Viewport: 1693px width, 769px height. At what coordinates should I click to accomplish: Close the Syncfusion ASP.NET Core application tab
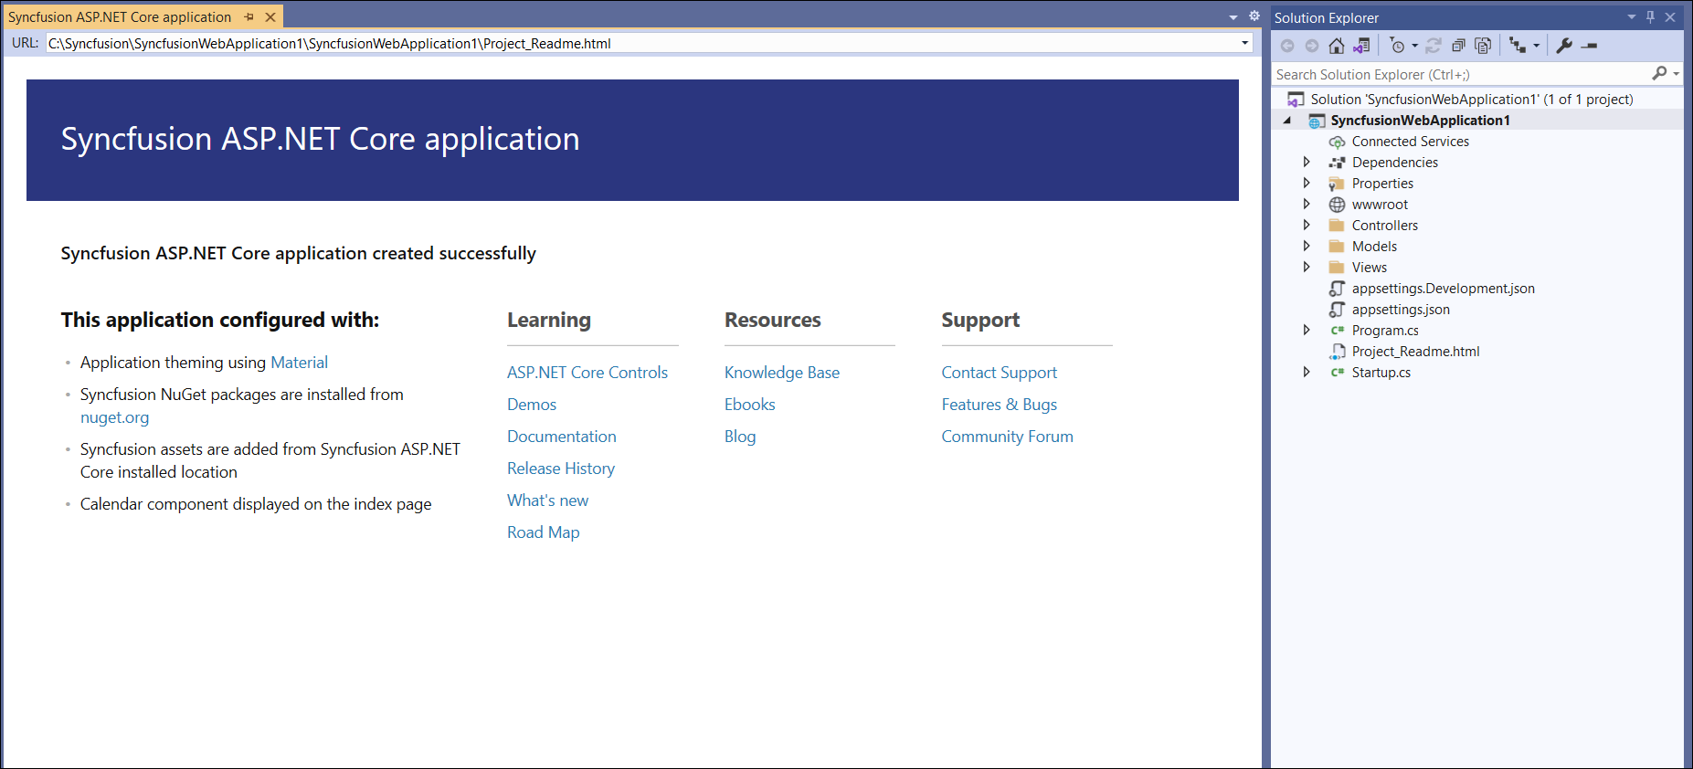point(270,17)
